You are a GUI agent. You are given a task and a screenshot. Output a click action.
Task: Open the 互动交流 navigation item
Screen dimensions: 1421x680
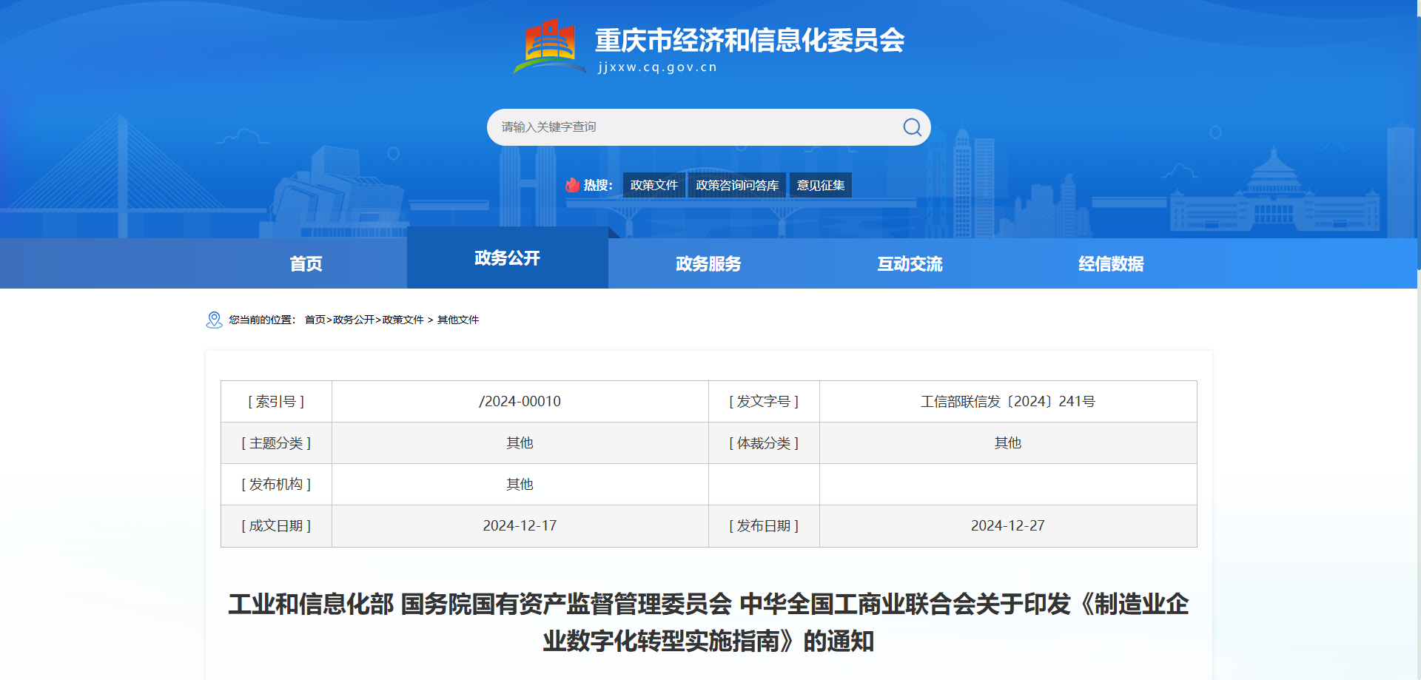pyautogui.click(x=910, y=264)
